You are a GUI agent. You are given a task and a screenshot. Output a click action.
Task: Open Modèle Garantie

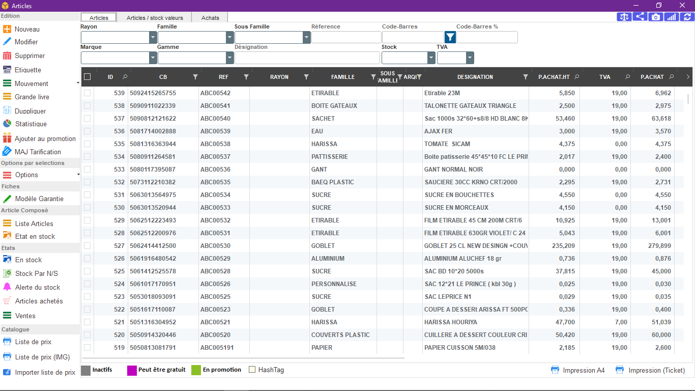click(33, 199)
